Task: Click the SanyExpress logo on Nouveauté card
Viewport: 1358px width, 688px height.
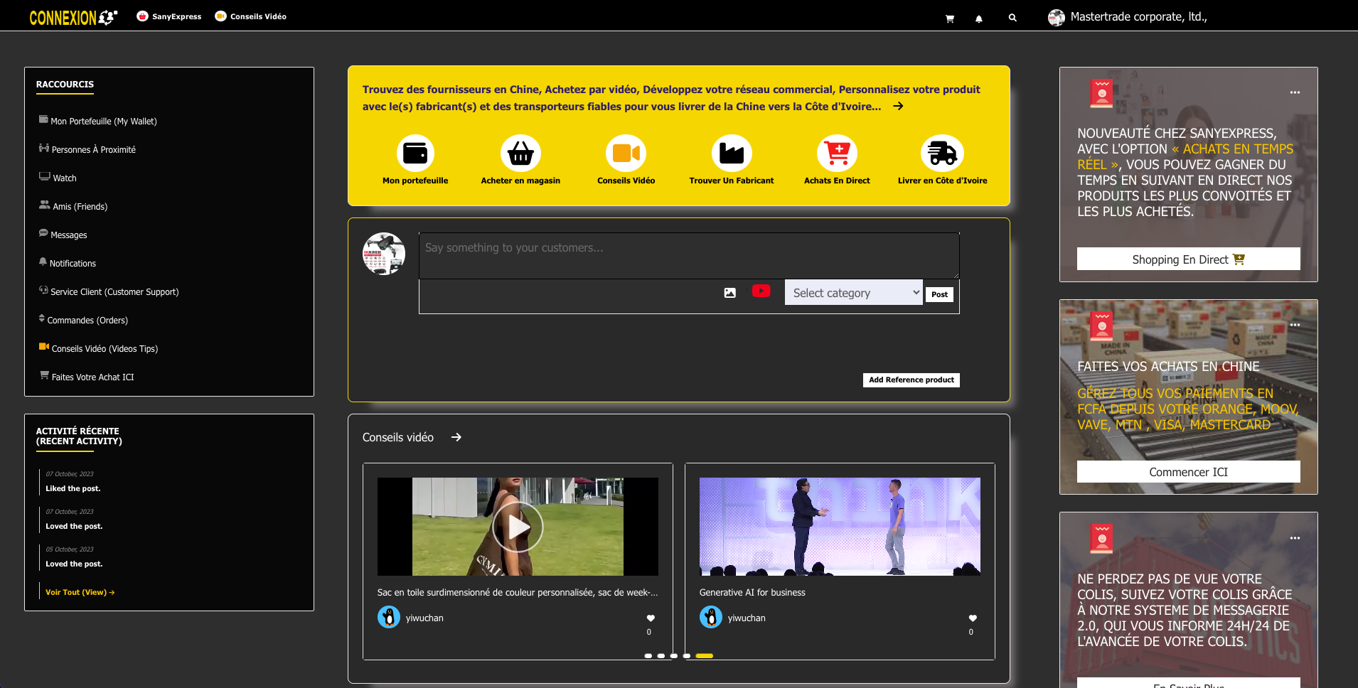Action: (1101, 94)
